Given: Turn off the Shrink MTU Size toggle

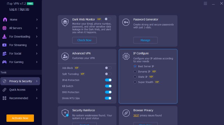Looking at the screenshot, I should pos(108,98).
